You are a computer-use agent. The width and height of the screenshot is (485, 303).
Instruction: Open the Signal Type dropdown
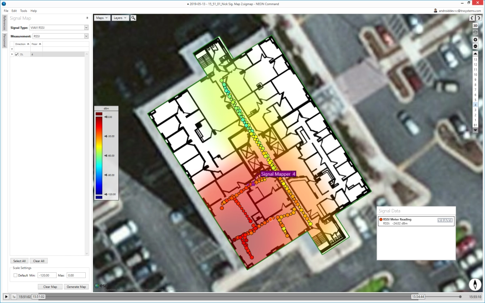(86, 27)
